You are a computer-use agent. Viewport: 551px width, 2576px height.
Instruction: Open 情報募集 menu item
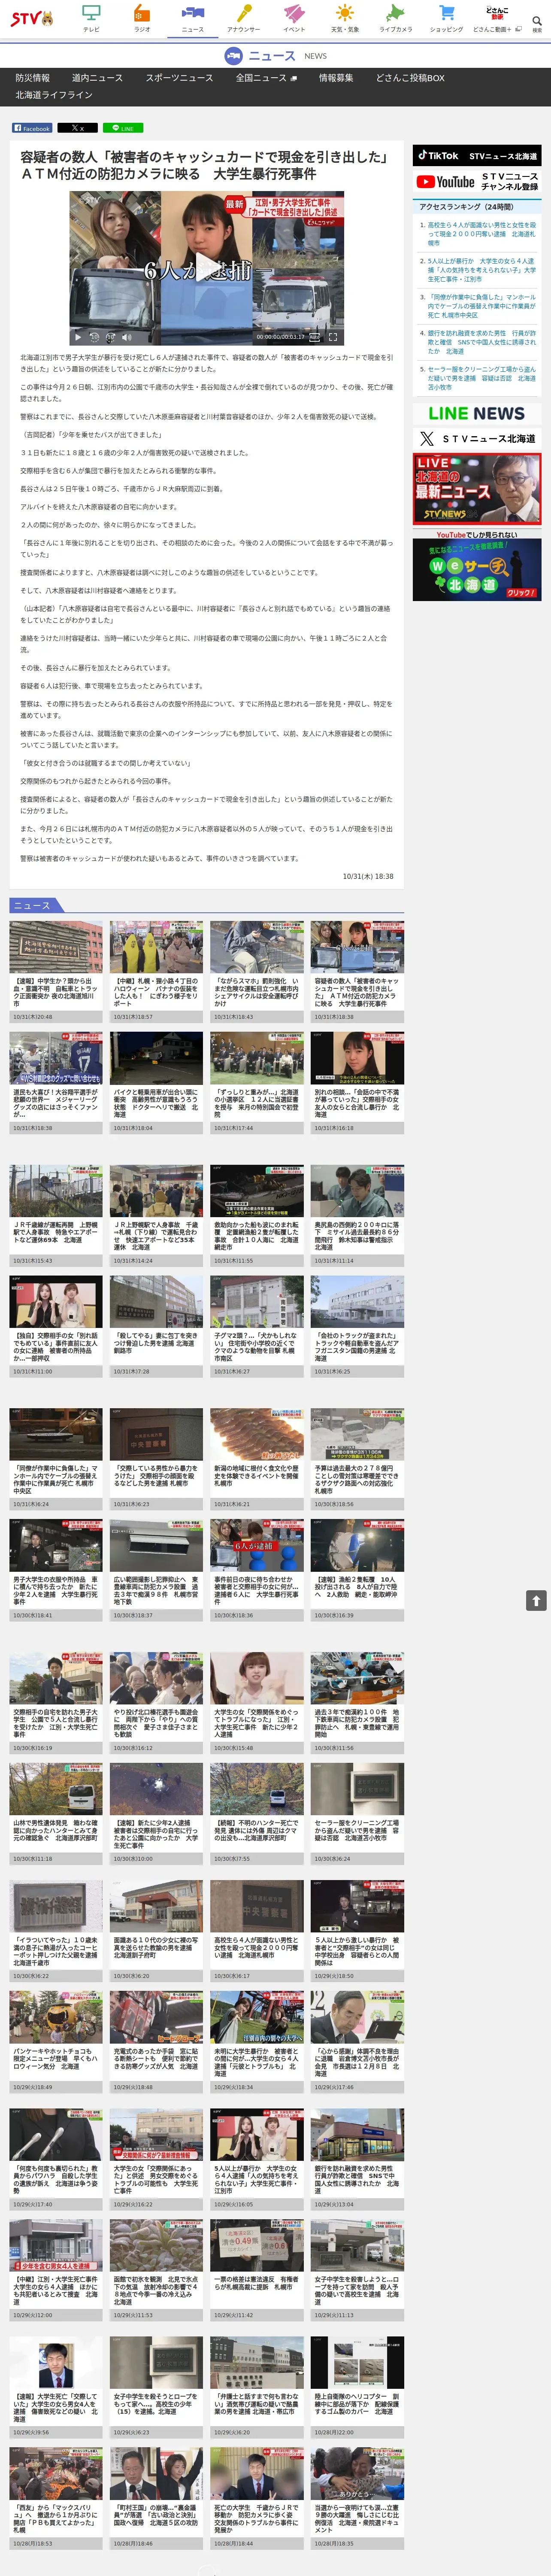336,78
